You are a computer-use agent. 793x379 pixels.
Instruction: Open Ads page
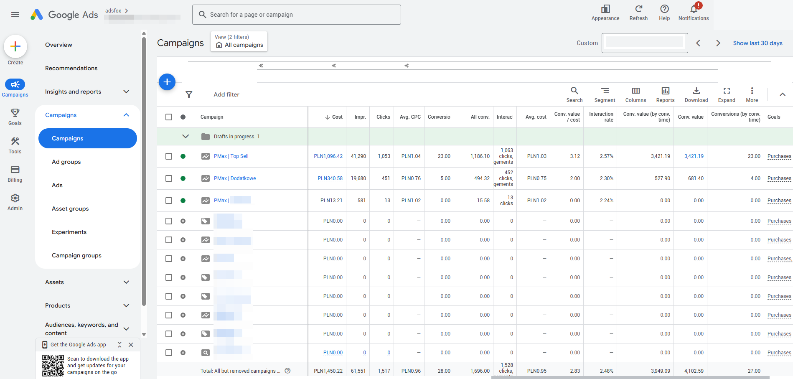click(57, 185)
